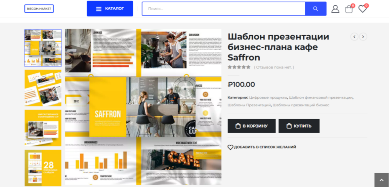
Task: Click Добавить в список желаний
Action: point(262,147)
